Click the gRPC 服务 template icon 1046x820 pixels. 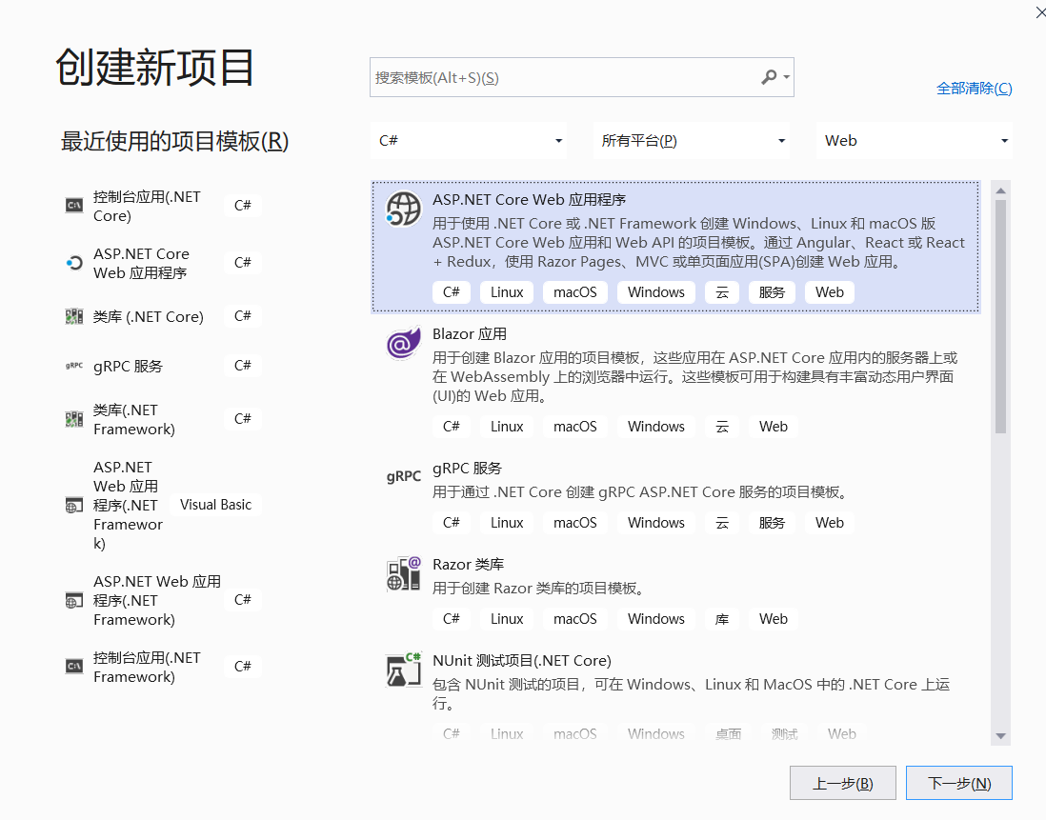pos(403,476)
